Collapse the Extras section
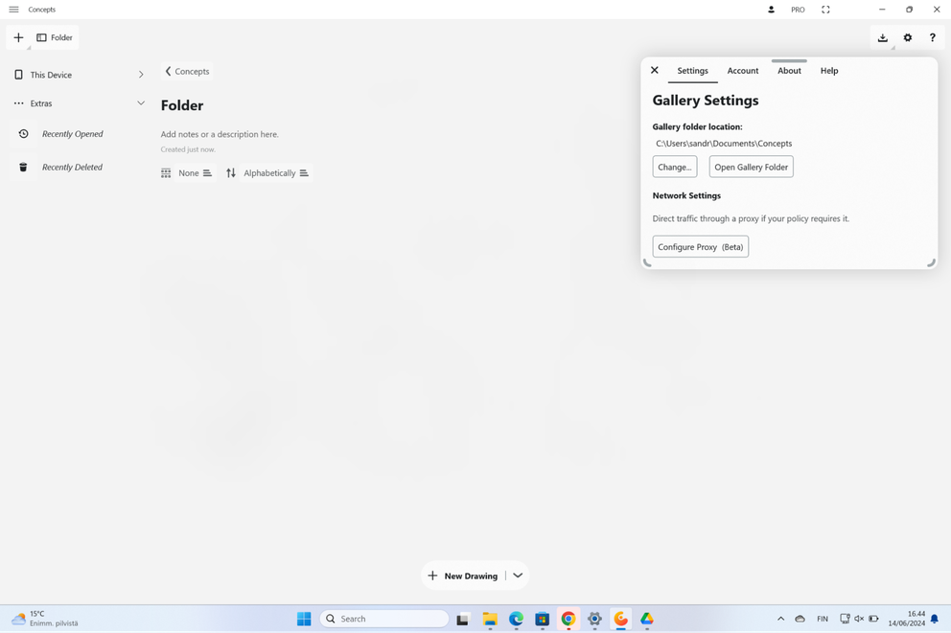This screenshot has width=951, height=633. [x=141, y=102]
